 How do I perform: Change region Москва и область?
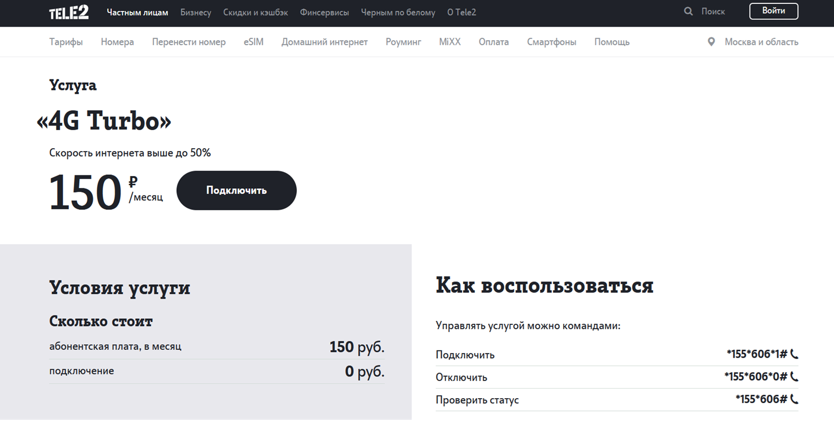pos(761,42)
